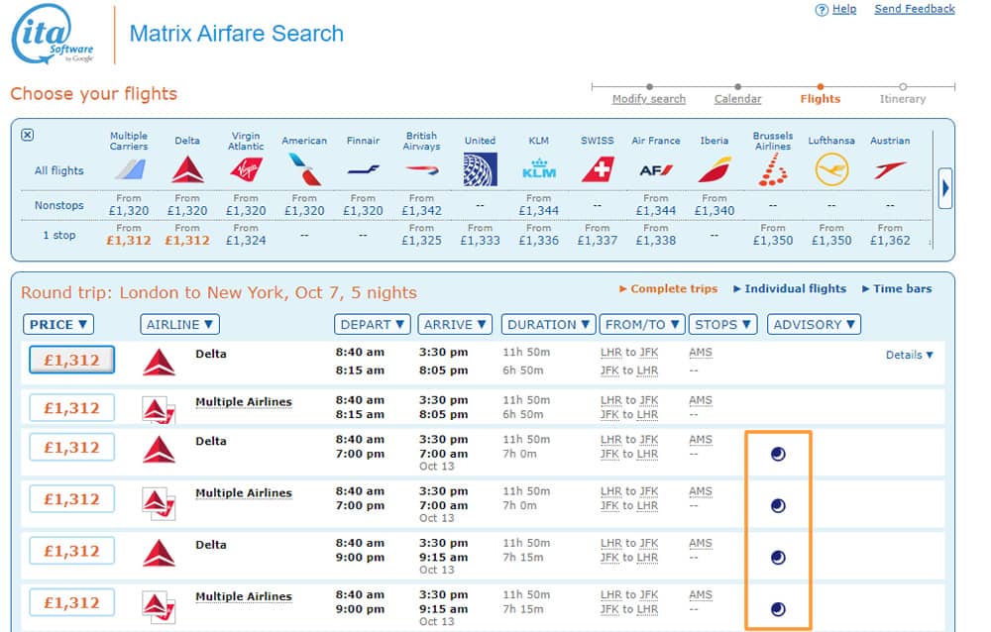Viewport: 991px width, 632px height.
Task: Choose £1,312 Delta 9:00 pm return
Action: click(72, 551)
